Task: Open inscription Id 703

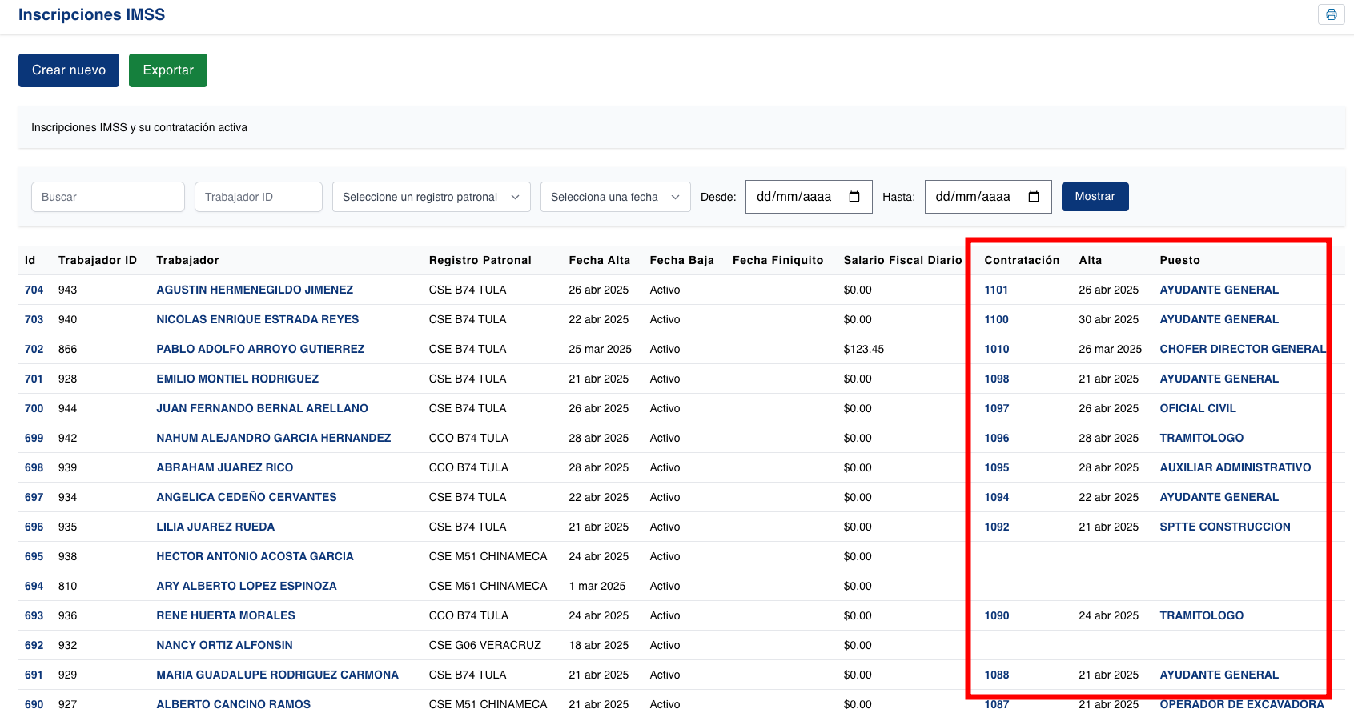Action: [x=34, y=319]
